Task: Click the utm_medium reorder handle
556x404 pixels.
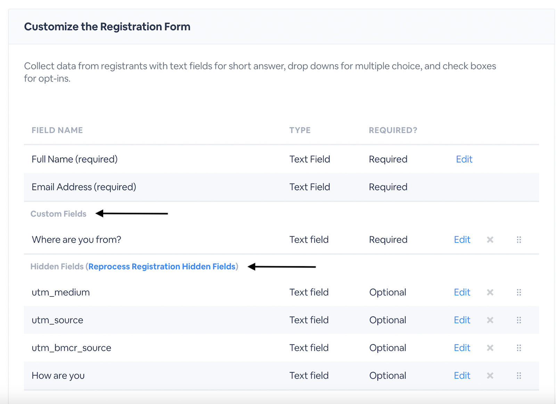Action: point(519,293)
